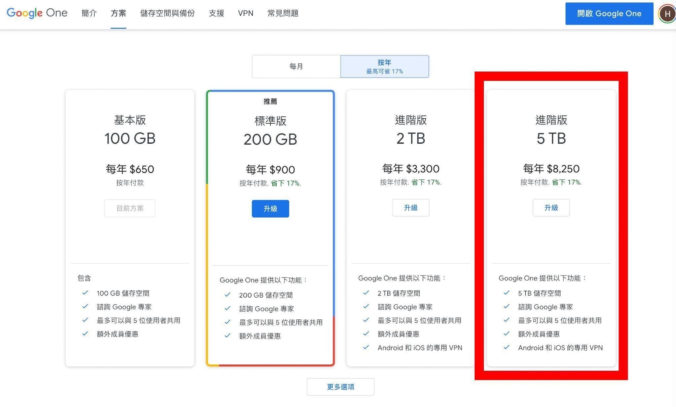Click the disabled 目前方案 button
This screenshot has width=676, height=407.
coord(130,208)
